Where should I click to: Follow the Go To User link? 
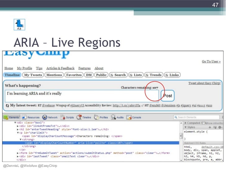(211, 61)
